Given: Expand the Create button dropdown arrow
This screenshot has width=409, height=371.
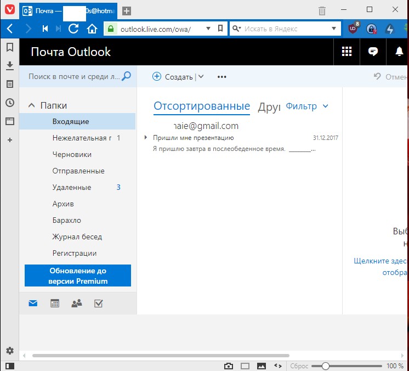Looking at the screenshot, I should tap(201, 76).
